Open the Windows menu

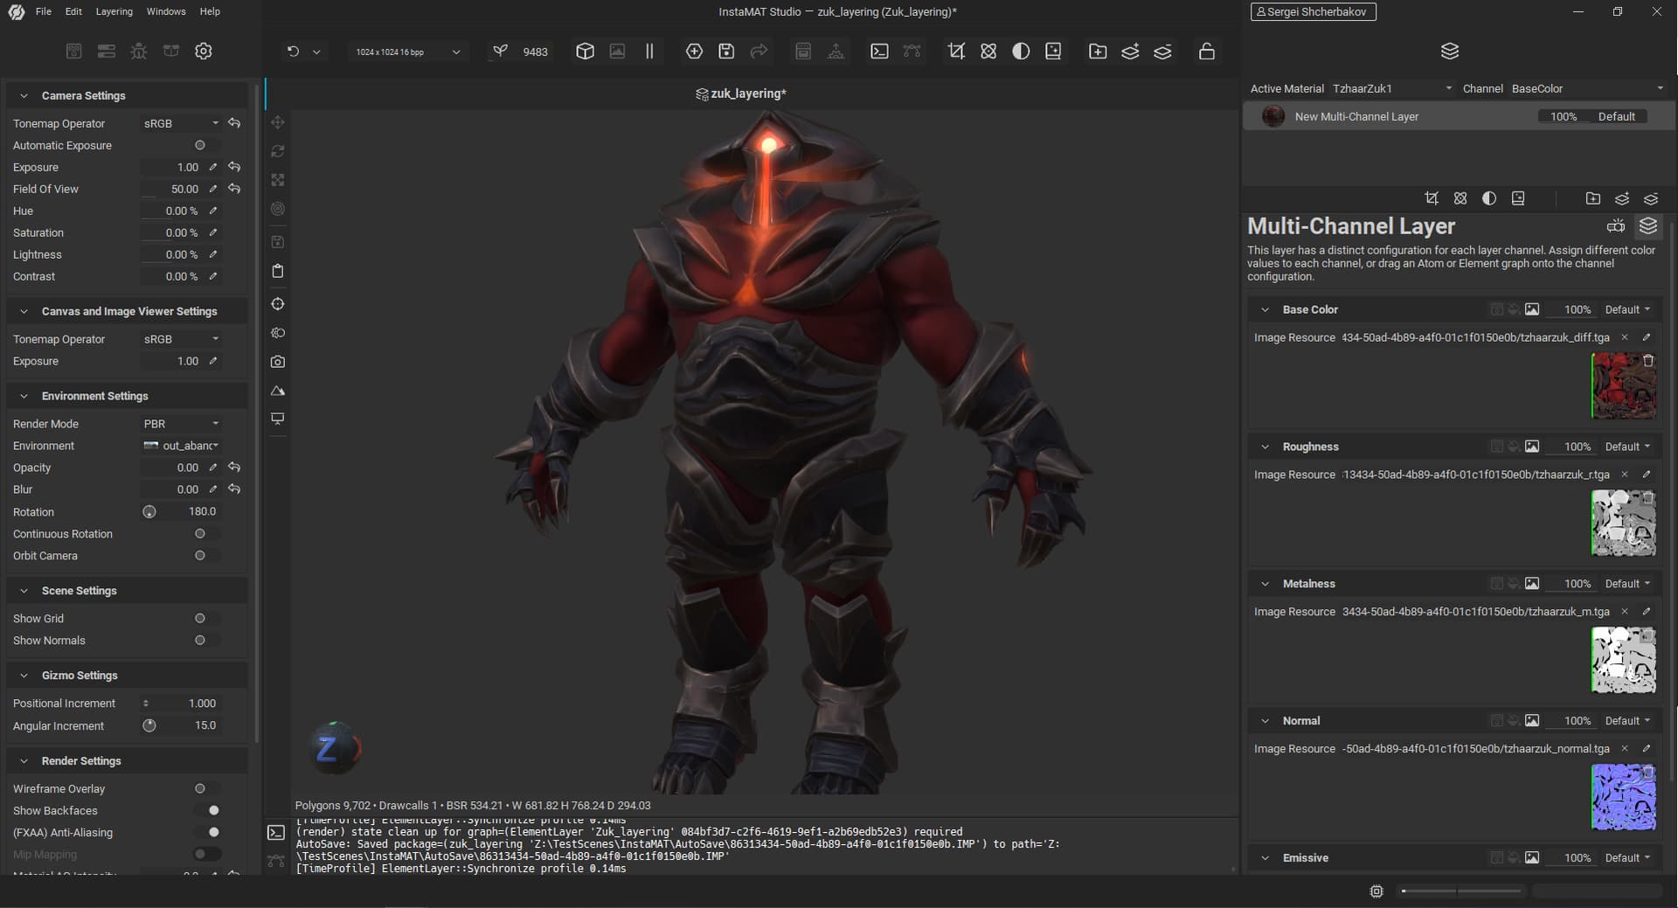click(x=166, y=11)
